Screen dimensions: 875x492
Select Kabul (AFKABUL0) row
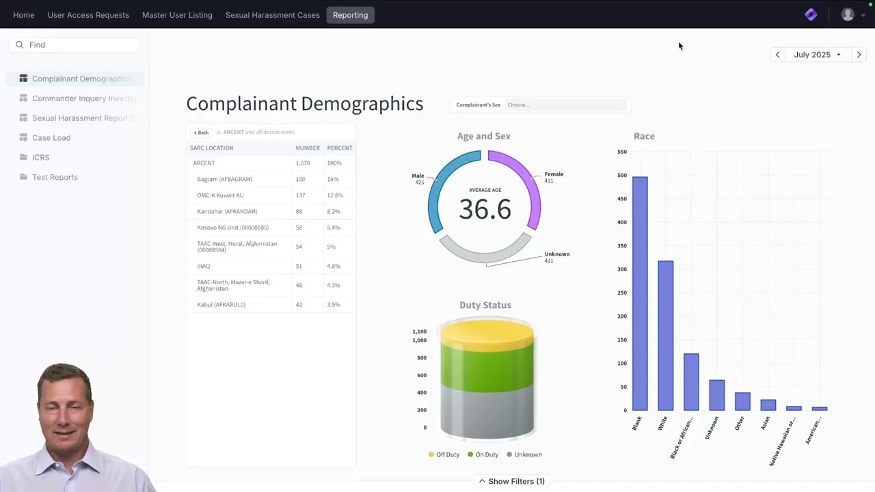click(x=271, y=304)
